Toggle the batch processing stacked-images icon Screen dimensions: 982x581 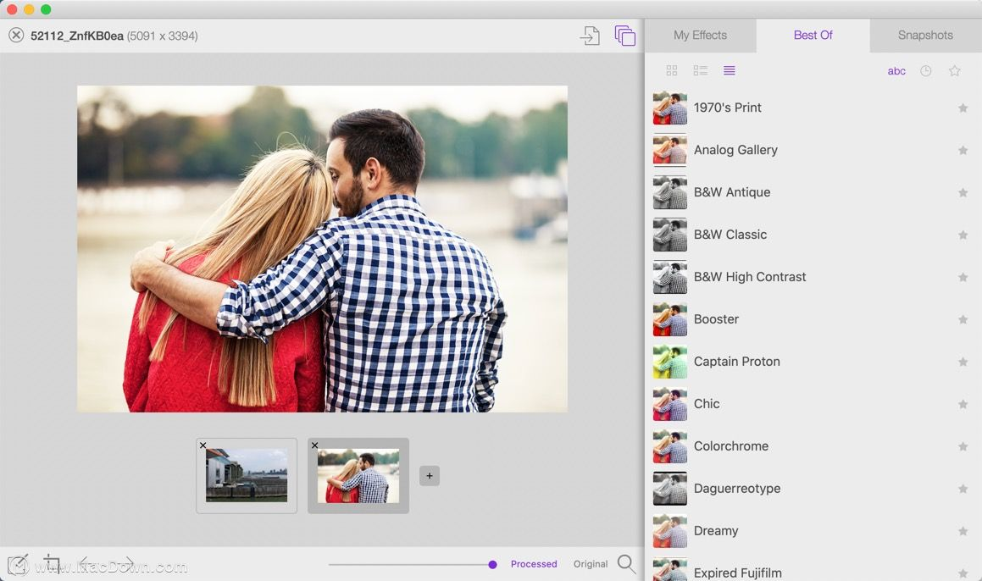point(625,36)
